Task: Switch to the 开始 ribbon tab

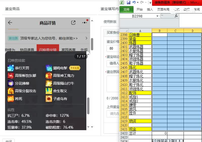Action: (x=140, y=9)
